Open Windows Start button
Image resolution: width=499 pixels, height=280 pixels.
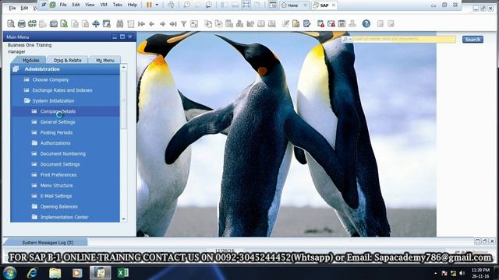click(x=9, y=273)
